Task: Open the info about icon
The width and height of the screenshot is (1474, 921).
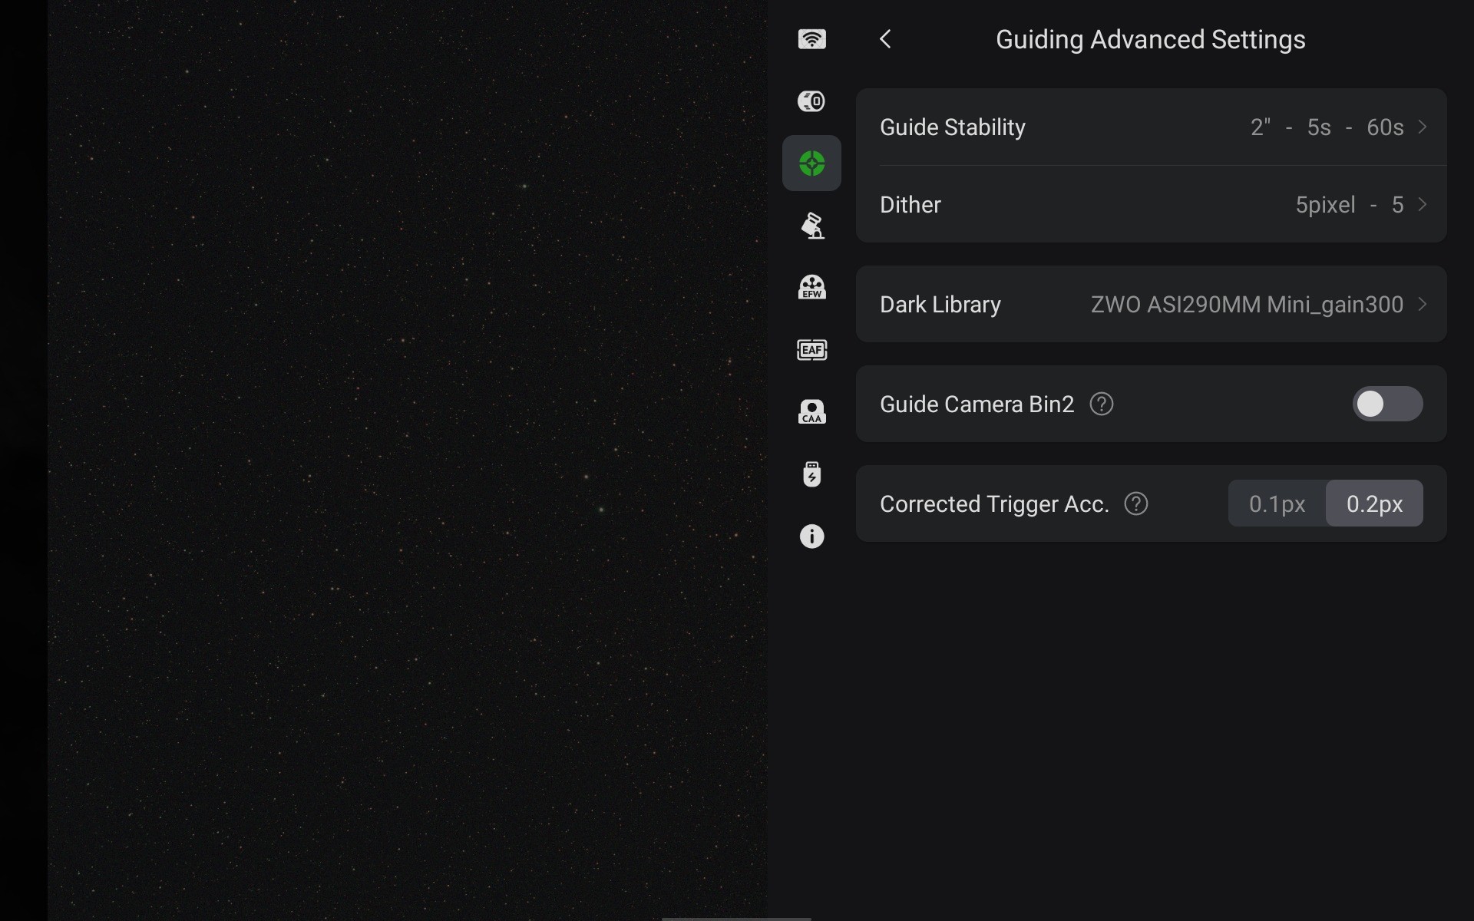Action: click(811, 536)
